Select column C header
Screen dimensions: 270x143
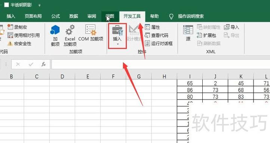pyautogui.click(x=37, y=76)
